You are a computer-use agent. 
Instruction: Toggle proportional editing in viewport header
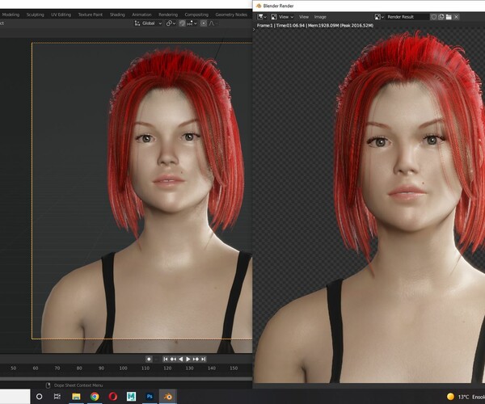[x=204, y=23]
